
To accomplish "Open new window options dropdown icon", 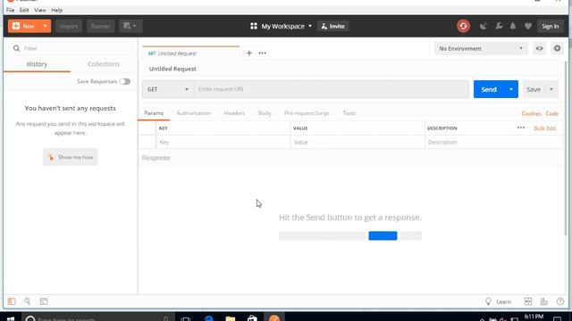I will click(130, 26).
